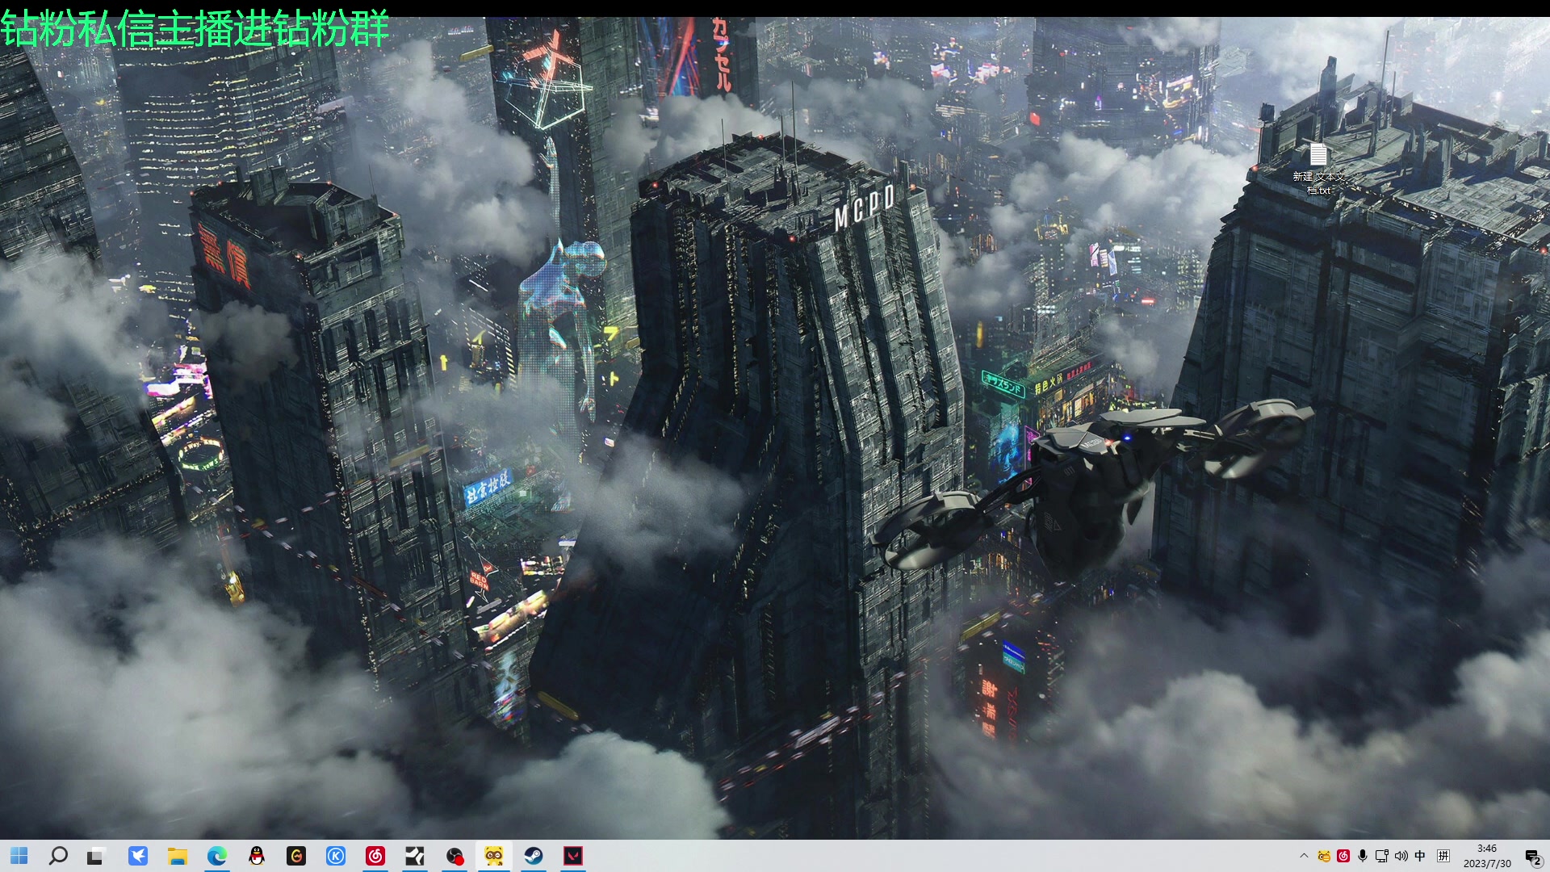Launch the blue bird Lark app
Screen dimensions: 1550x872
138,856
